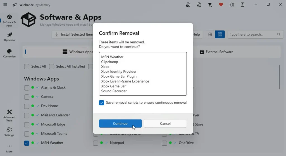Check the Notepad checkbox
The image size is (286, 156).
(96, 143)
